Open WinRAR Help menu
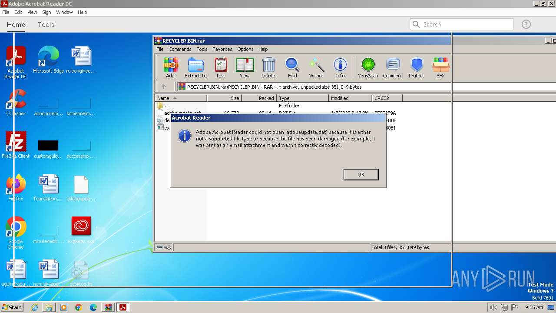The image size is (556, 313). coord(263,49)
